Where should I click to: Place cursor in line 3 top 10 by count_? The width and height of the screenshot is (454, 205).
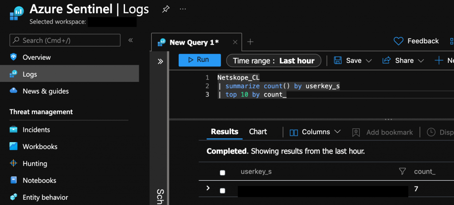click(x=252, y=95)
